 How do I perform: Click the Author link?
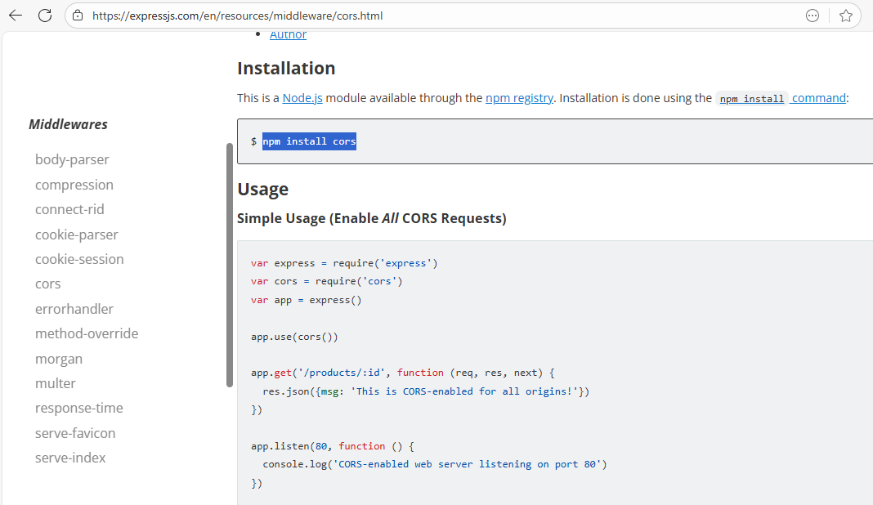click(288, 34)
